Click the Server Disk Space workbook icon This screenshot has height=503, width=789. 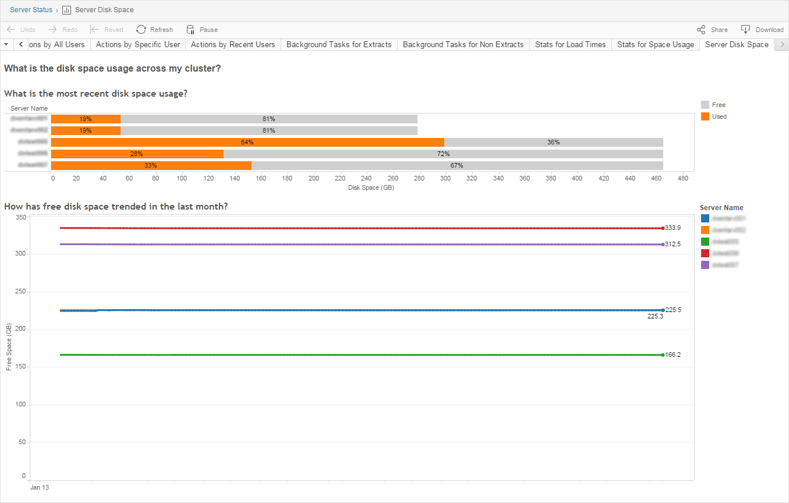point(66,10)
